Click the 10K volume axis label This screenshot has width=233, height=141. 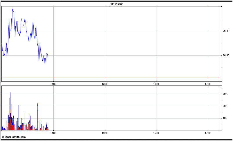coord(225,118)
